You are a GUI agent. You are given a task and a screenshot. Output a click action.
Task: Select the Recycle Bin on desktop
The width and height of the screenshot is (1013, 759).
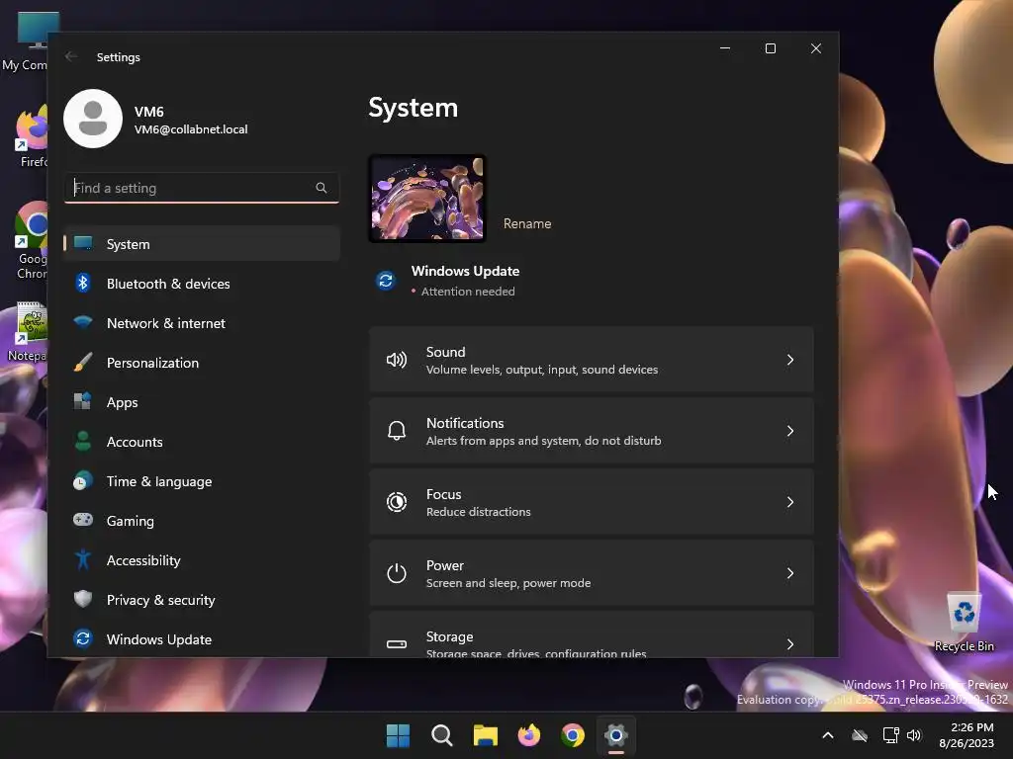(964, 623)
